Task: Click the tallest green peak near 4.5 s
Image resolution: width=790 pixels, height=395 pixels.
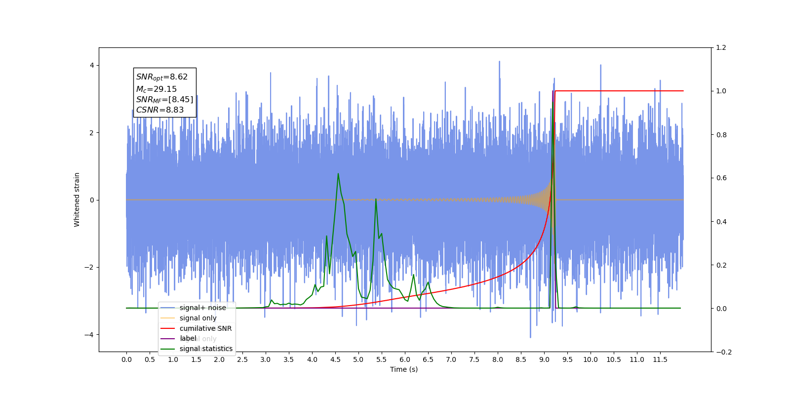Action: 338,174
